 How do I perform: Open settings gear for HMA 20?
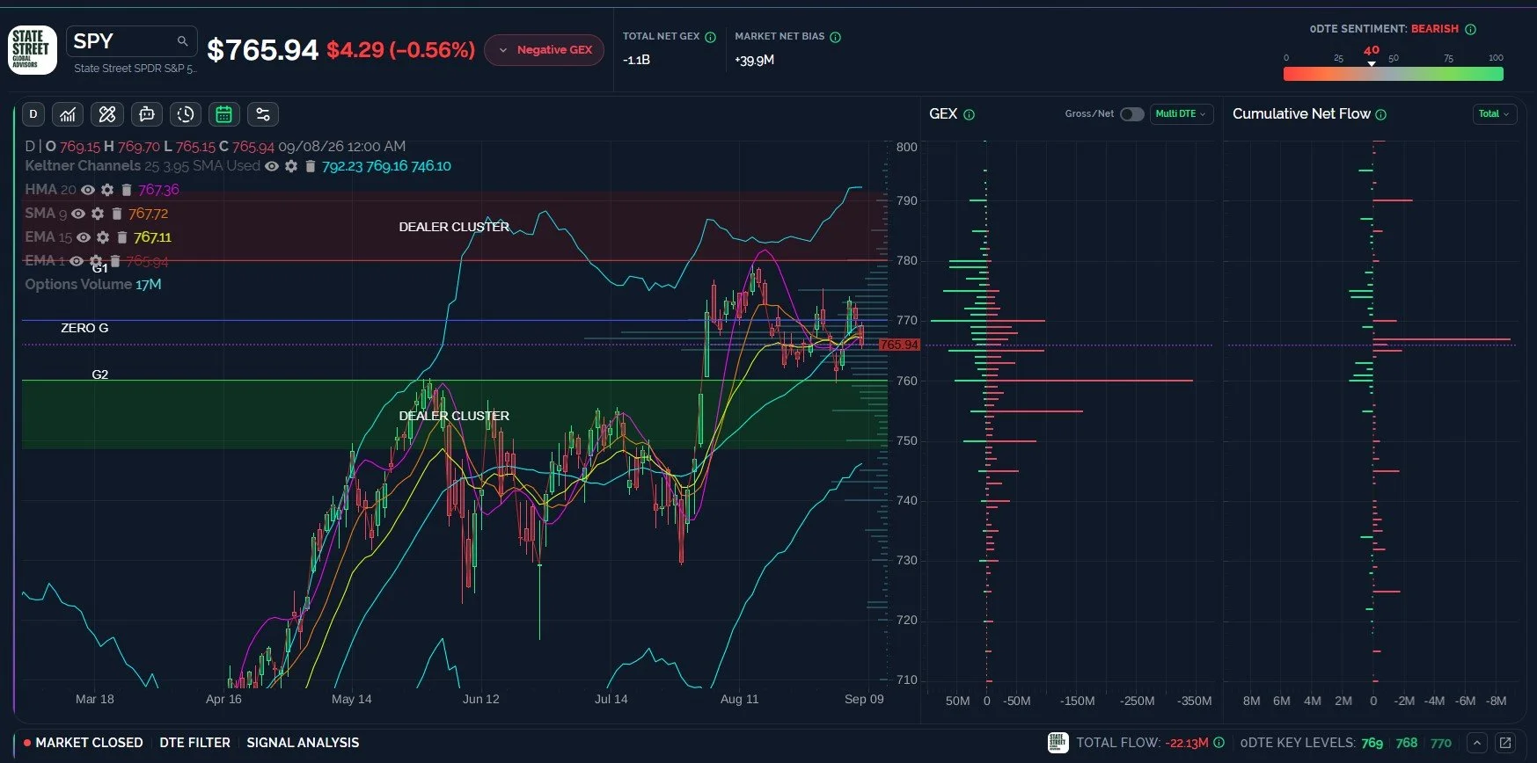pyautogui.click(x=107, y=190)
